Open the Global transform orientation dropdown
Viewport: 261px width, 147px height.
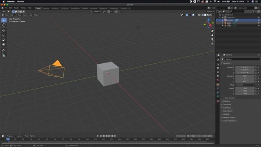tap(96, 11)
